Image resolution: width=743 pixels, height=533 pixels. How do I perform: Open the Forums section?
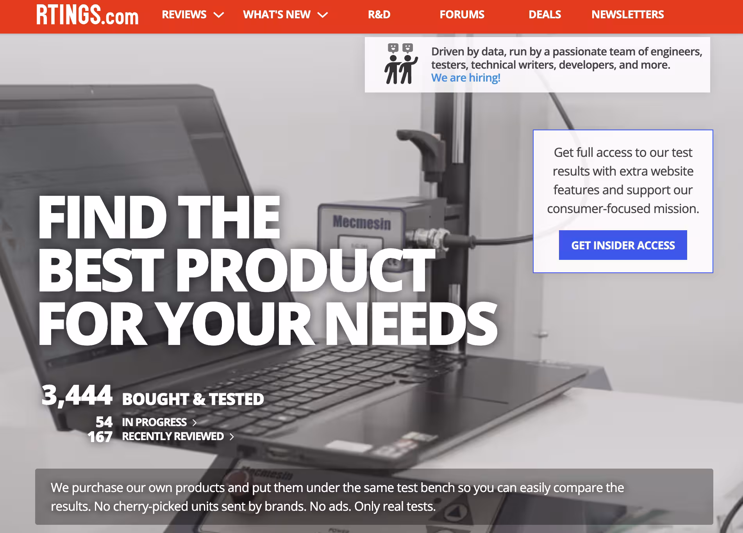point(462,15)
